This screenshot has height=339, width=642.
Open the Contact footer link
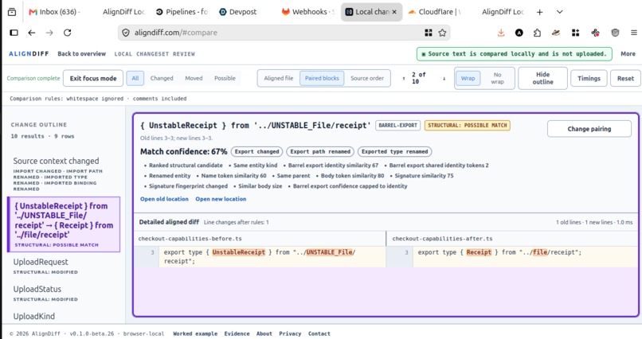coord(319,333)
